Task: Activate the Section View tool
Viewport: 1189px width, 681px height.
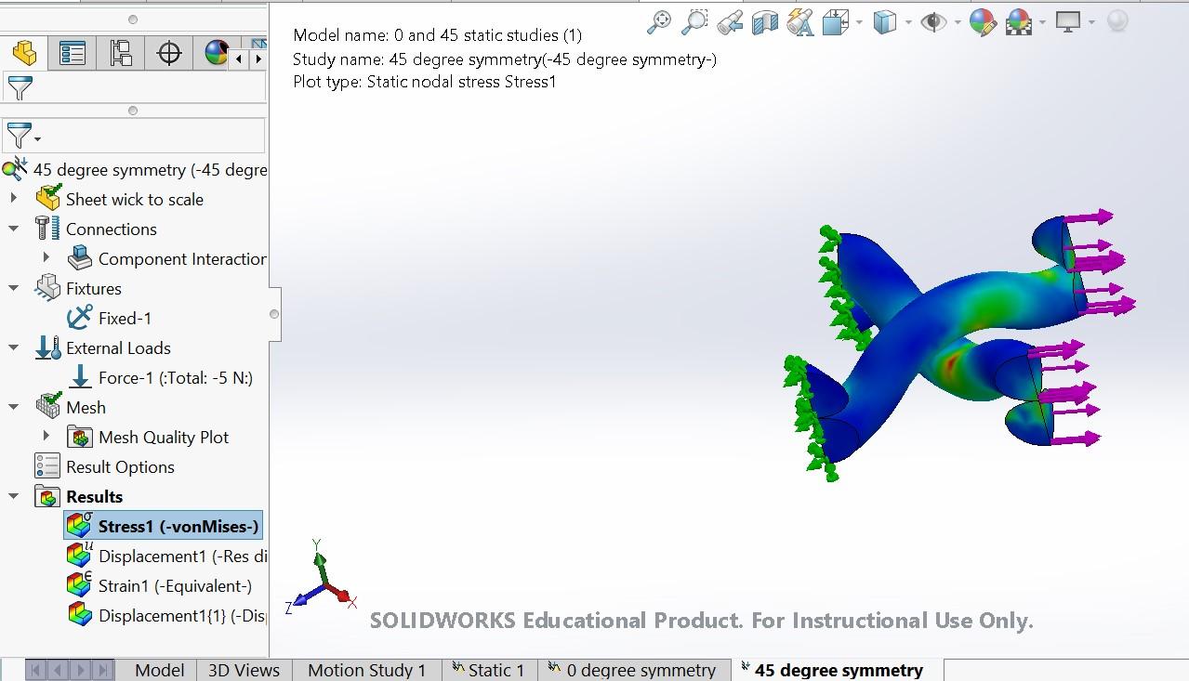Action: 764,22
